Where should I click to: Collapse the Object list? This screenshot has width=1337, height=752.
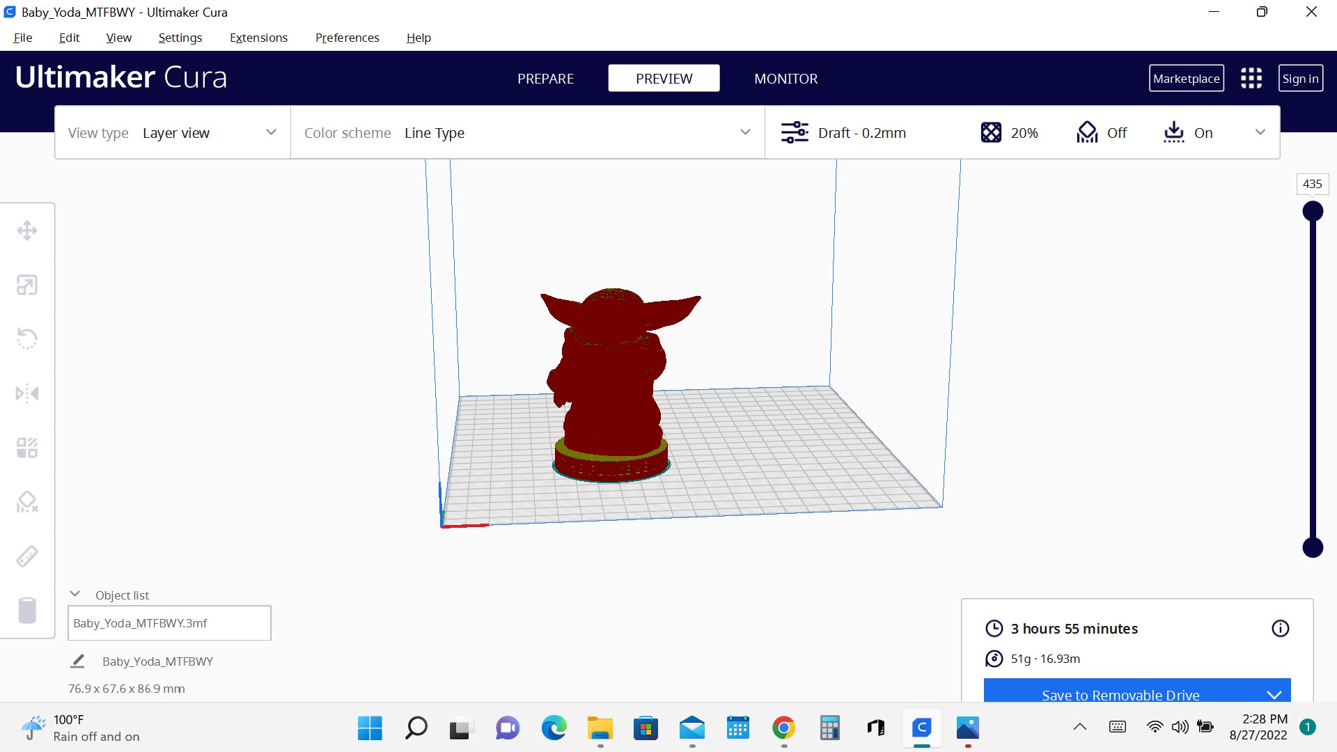(x=75, y=593)
